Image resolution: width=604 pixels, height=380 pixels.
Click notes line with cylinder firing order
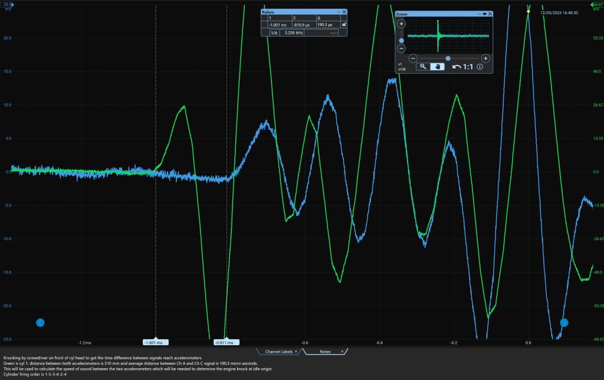[x=35, y=374]
